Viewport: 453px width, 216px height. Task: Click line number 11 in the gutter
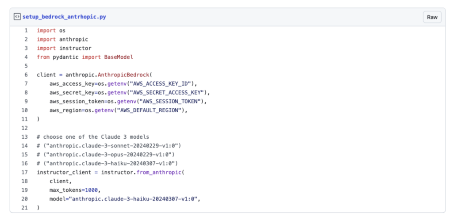pyautogui.click(x=25, y=119)
